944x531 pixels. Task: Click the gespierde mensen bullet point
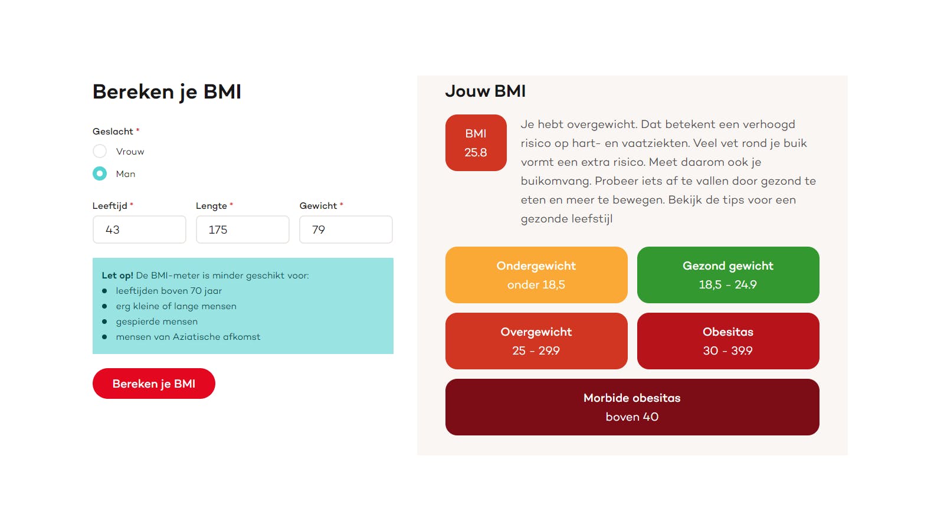[x=156, y=322]
